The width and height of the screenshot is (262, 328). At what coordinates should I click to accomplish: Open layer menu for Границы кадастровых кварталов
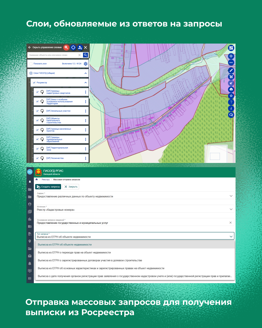tap(85, 92)
